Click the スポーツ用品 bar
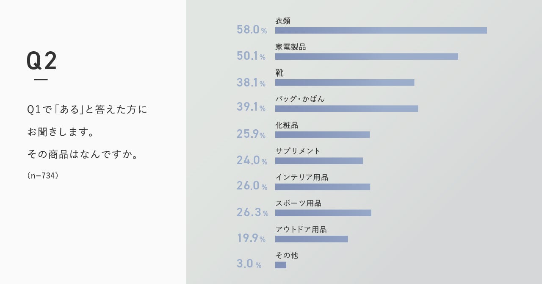Screen dimensions: 542x284 coord(323,213)
